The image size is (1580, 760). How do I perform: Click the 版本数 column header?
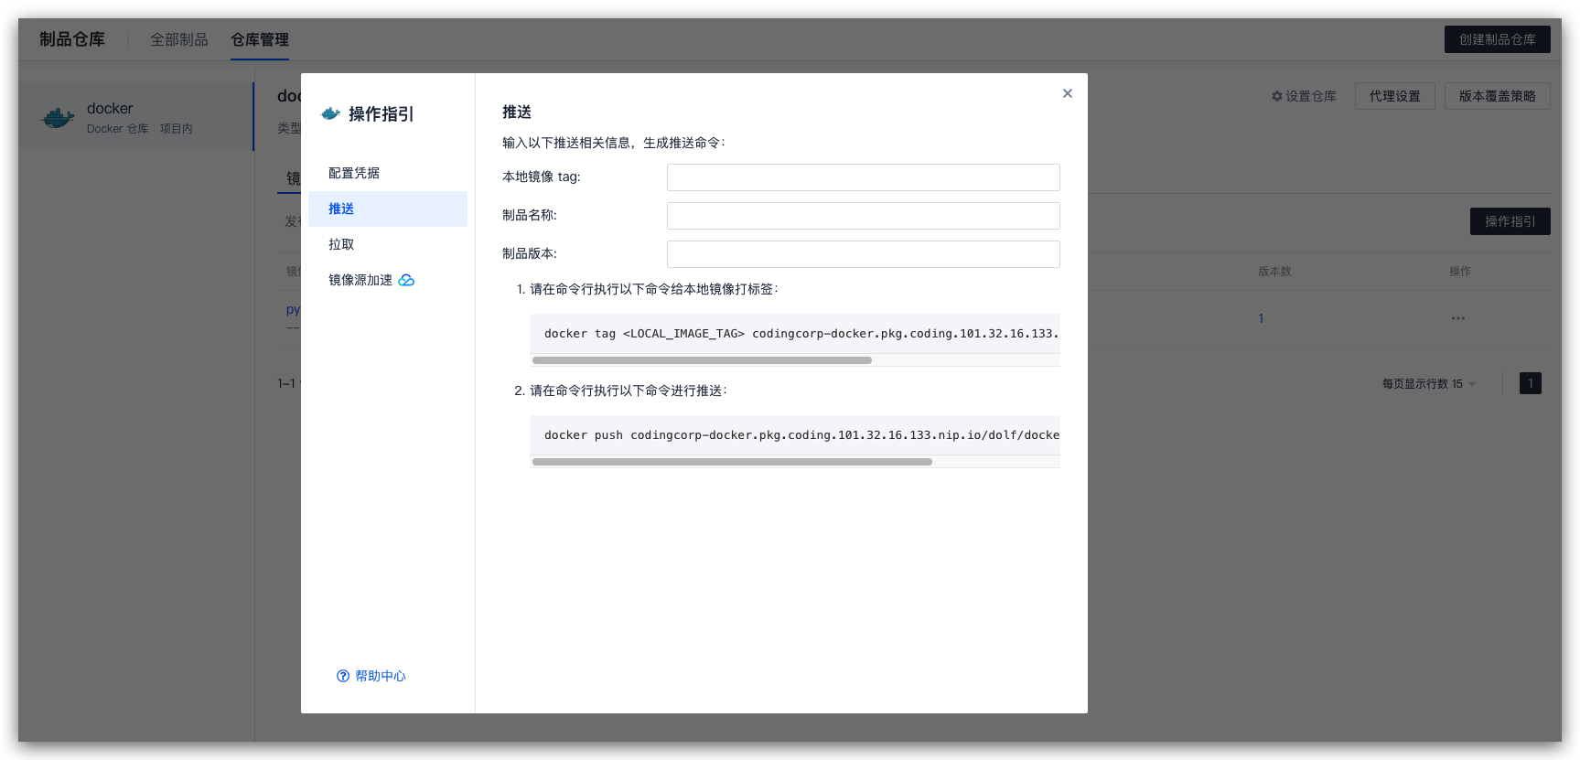click(1274, 272)
